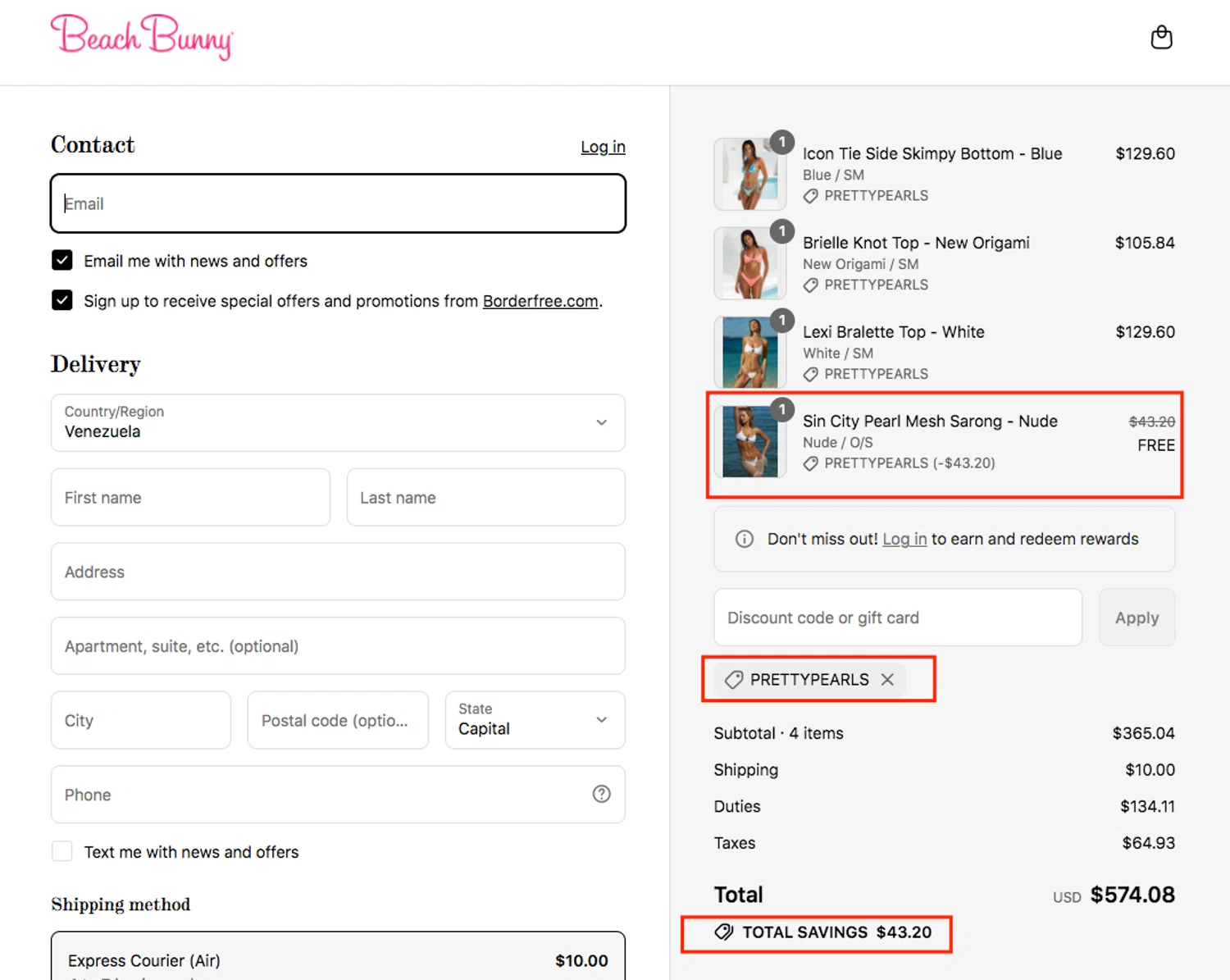The height and width of the screenshot is (980, 1230).
Task: Click the Brielle Knot Top price $105.84
Action: (1145, 243)
